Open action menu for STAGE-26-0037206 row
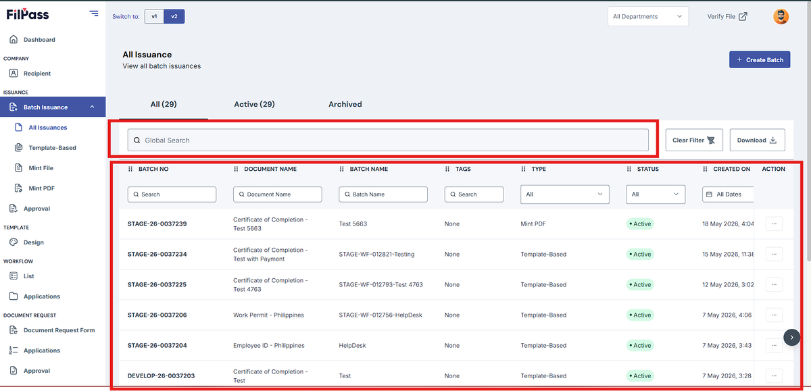811x391 pixels. [774, 315]
